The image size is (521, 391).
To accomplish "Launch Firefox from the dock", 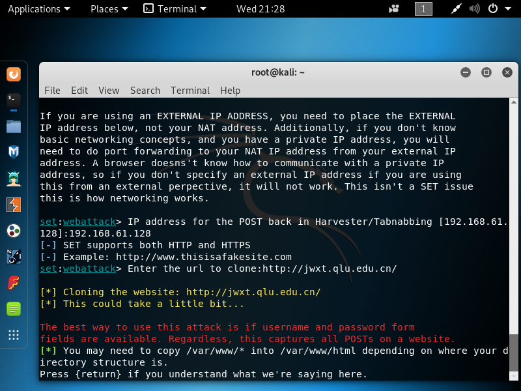I will (x=14, y=74).
